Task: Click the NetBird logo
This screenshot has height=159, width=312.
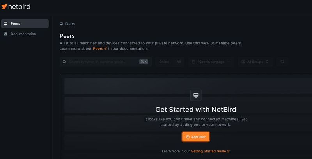Action: pyautogui.click(x=16, y=7)
